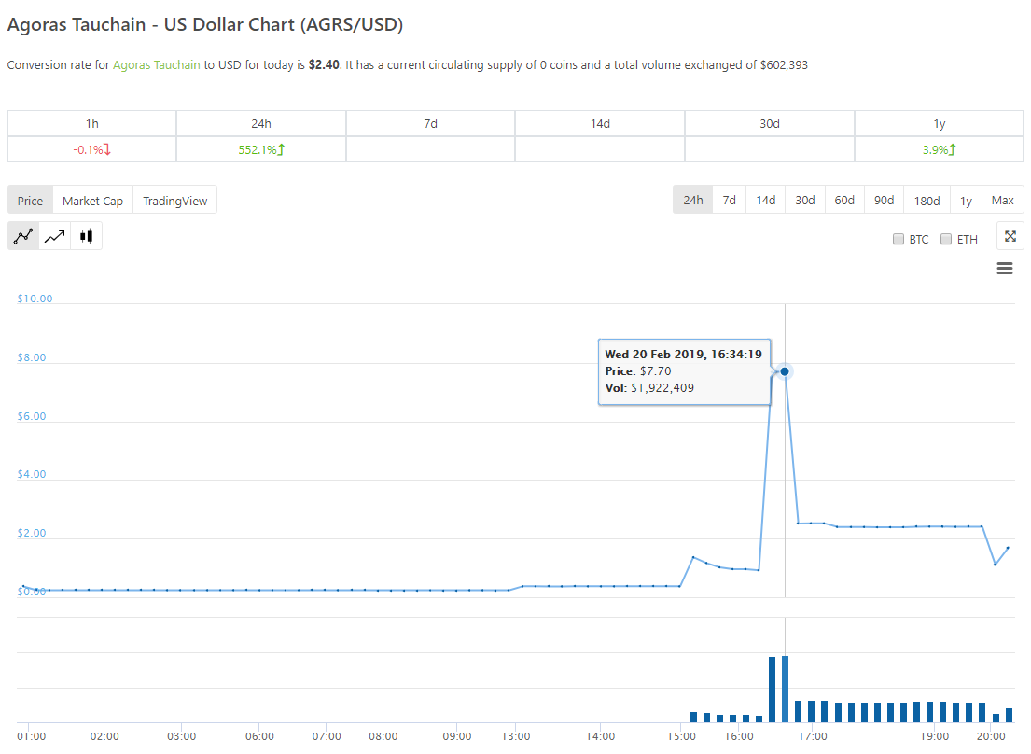Click the -0.1% one-hour change value
The image size is (1031, 754).
[x=92, y=150]
